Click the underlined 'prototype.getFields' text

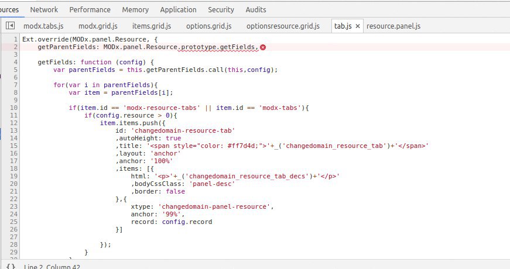coord(218,47)
